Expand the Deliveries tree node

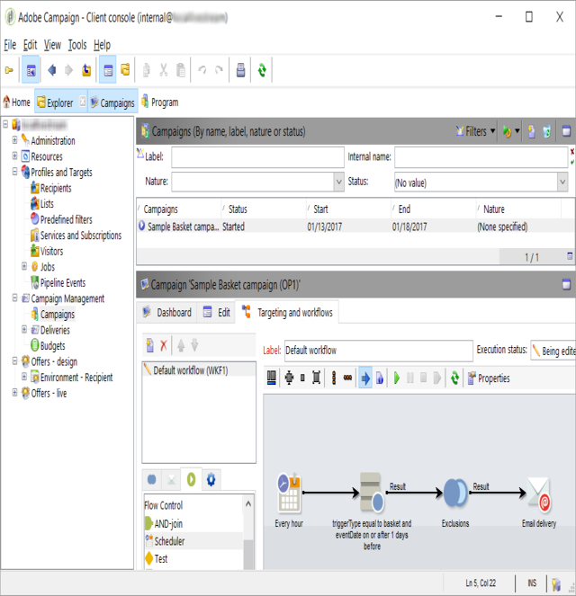pyautogui.click(x=24, y=329)
